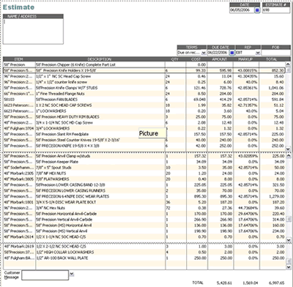Click the 3/4 X 5-1/4 DISC WEAR PLATE BOLT row
293x287 pixels.
tap(144, 202)
